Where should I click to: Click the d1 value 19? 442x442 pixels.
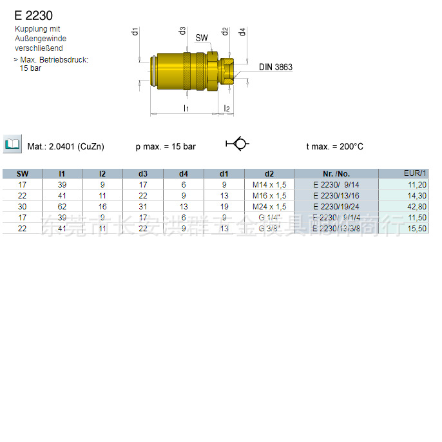224,207
